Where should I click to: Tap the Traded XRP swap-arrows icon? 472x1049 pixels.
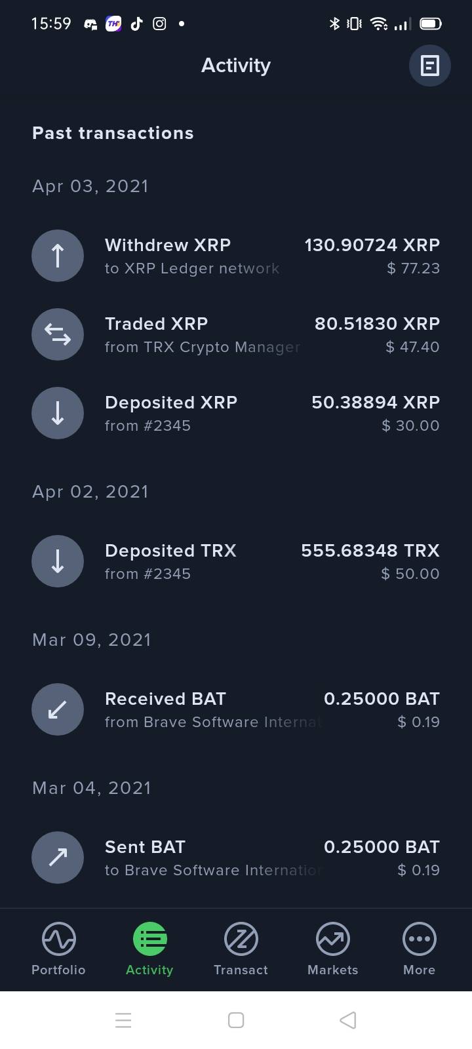[58, 334]
